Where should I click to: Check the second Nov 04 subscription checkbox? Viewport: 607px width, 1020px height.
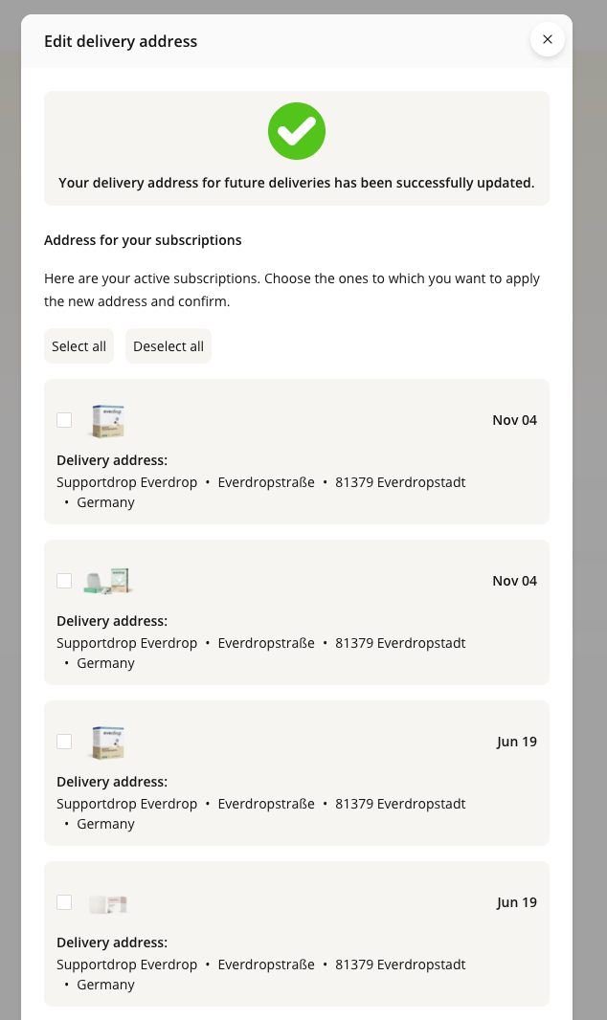64,581
